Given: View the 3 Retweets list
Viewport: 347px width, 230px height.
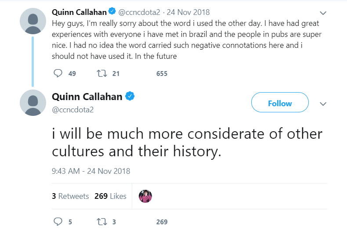Looking at the screenshot, I should [70, 196].
